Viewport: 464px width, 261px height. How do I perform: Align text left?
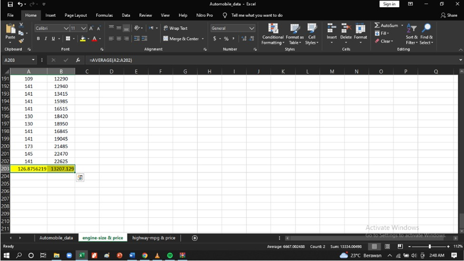tap(111, 39)
